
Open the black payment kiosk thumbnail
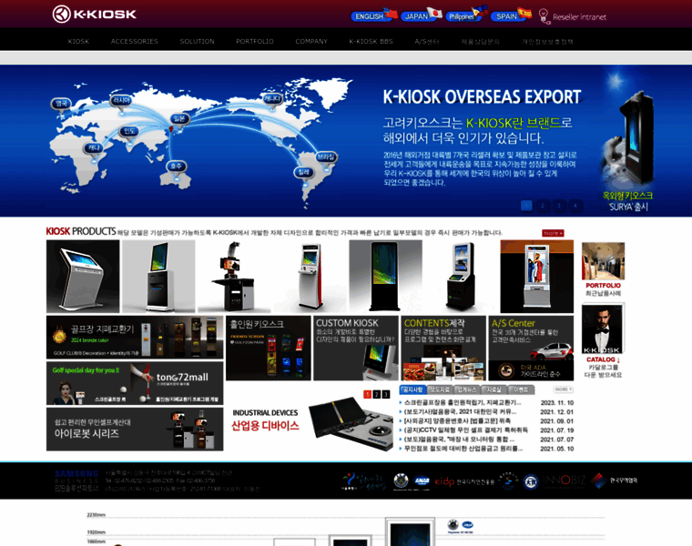pyautogui.click(x=462, y=277)
